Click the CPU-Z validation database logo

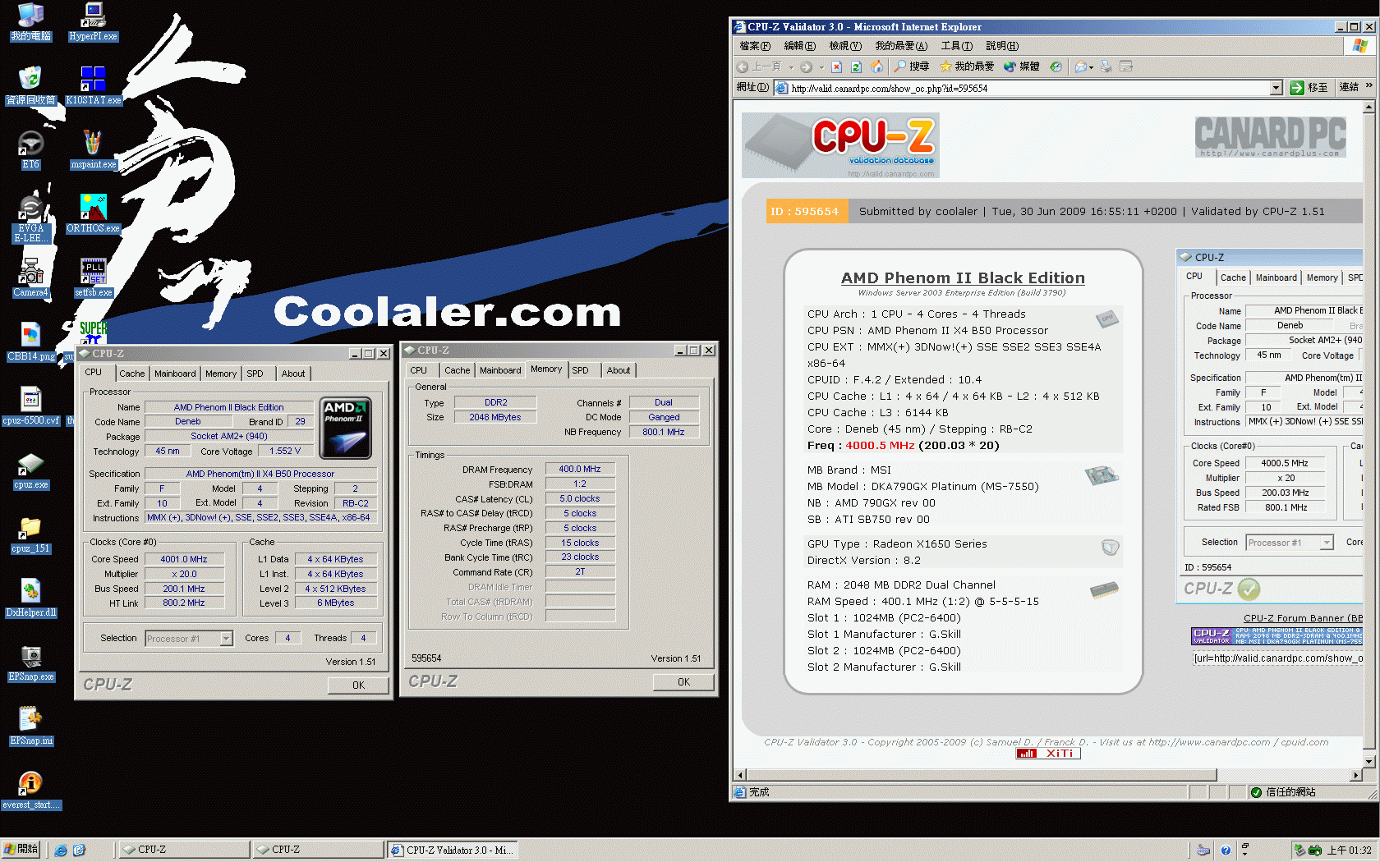point(839,146)
